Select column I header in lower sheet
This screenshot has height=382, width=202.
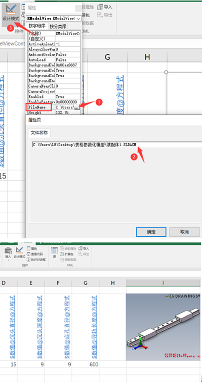163,282
